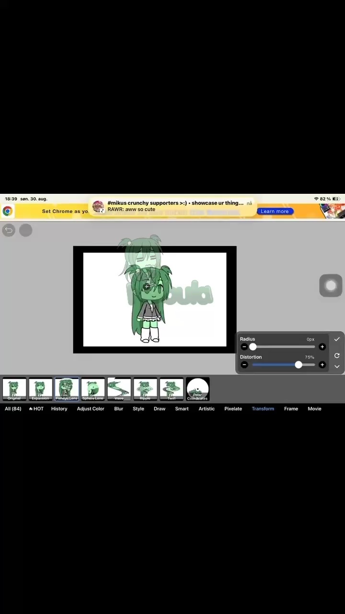This screenshot has height=614, width=345.
Task: Select the Twirl filter thumbnail
Action: point(172,389)
